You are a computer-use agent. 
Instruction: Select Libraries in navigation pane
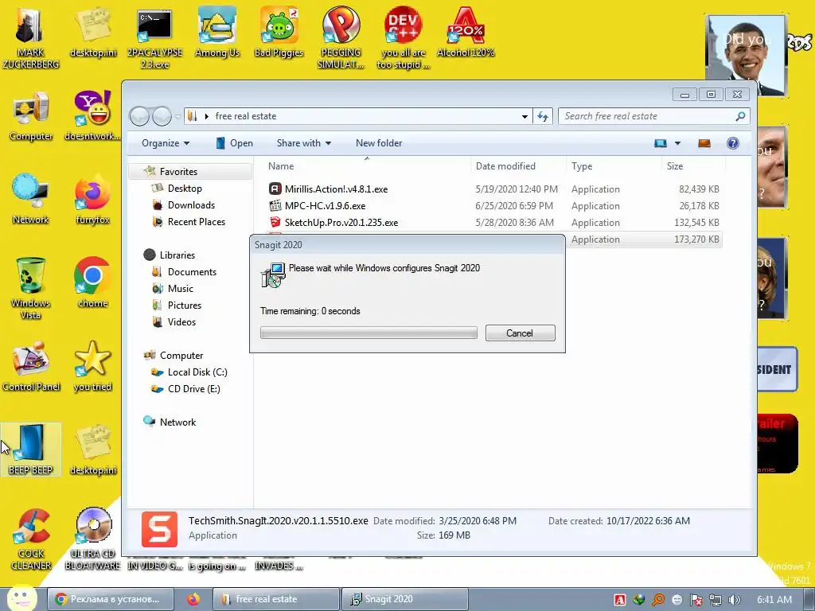point(177,255)
